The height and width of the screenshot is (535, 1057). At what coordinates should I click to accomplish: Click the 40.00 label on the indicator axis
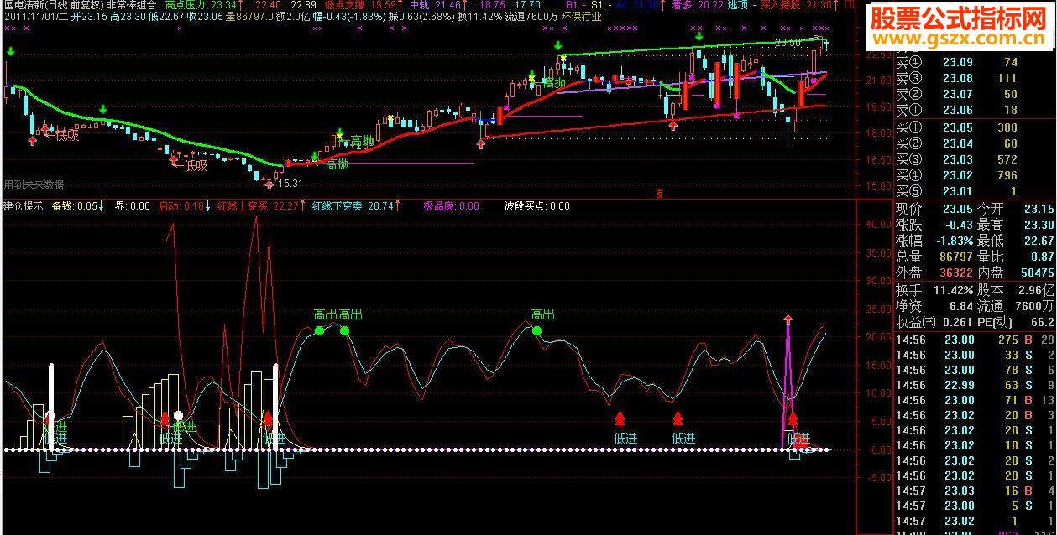pos(877,225)
